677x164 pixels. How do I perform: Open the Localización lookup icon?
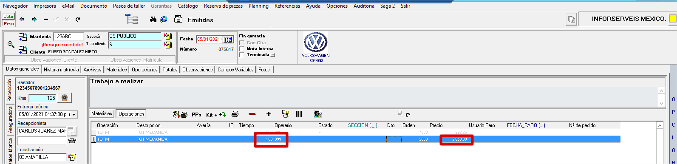click(72, 157)
